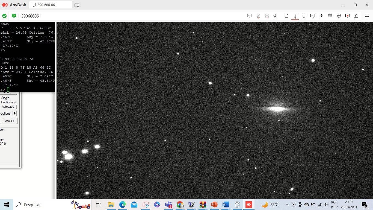Open the volume speaker tray icon
This screenshot has width=373, height=210.
[326, 205]
